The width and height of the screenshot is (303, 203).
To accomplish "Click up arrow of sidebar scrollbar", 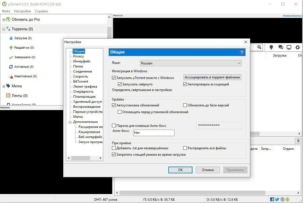I will click(x=109, y=17).
